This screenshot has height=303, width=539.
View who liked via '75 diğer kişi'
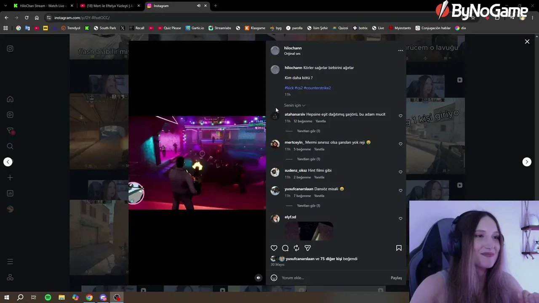pos(331,259)
